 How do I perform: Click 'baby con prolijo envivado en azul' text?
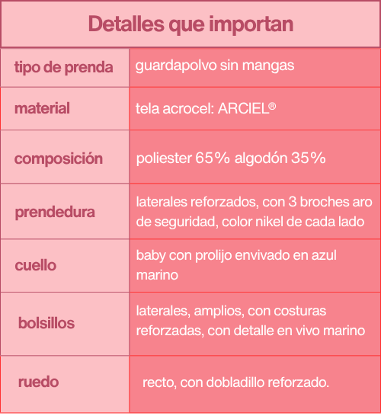coord(236,256)
